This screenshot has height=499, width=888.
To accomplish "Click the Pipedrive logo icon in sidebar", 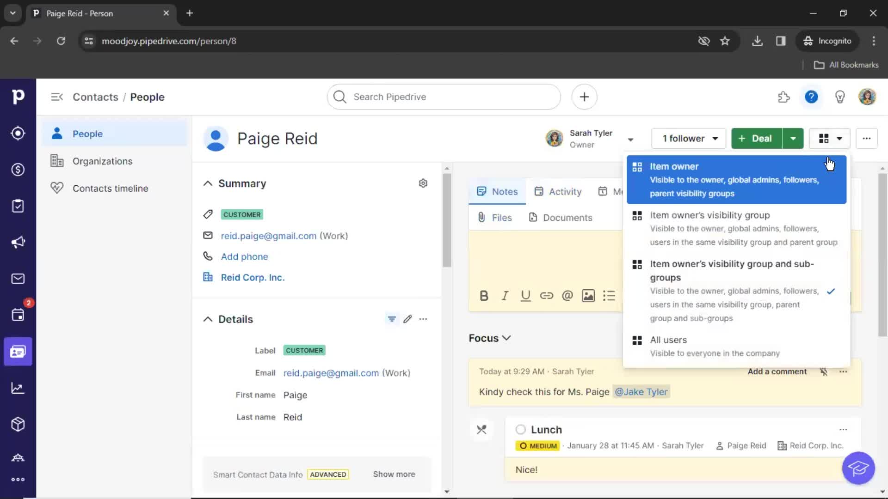I will (18, 96).
